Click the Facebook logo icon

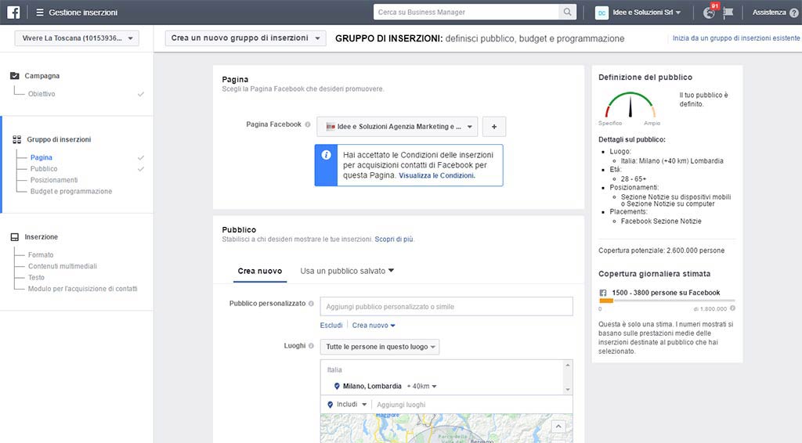13,13
